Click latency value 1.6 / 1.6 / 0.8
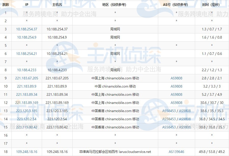The height and width of the screenshot is (156, 229). [x=212, y=37]
